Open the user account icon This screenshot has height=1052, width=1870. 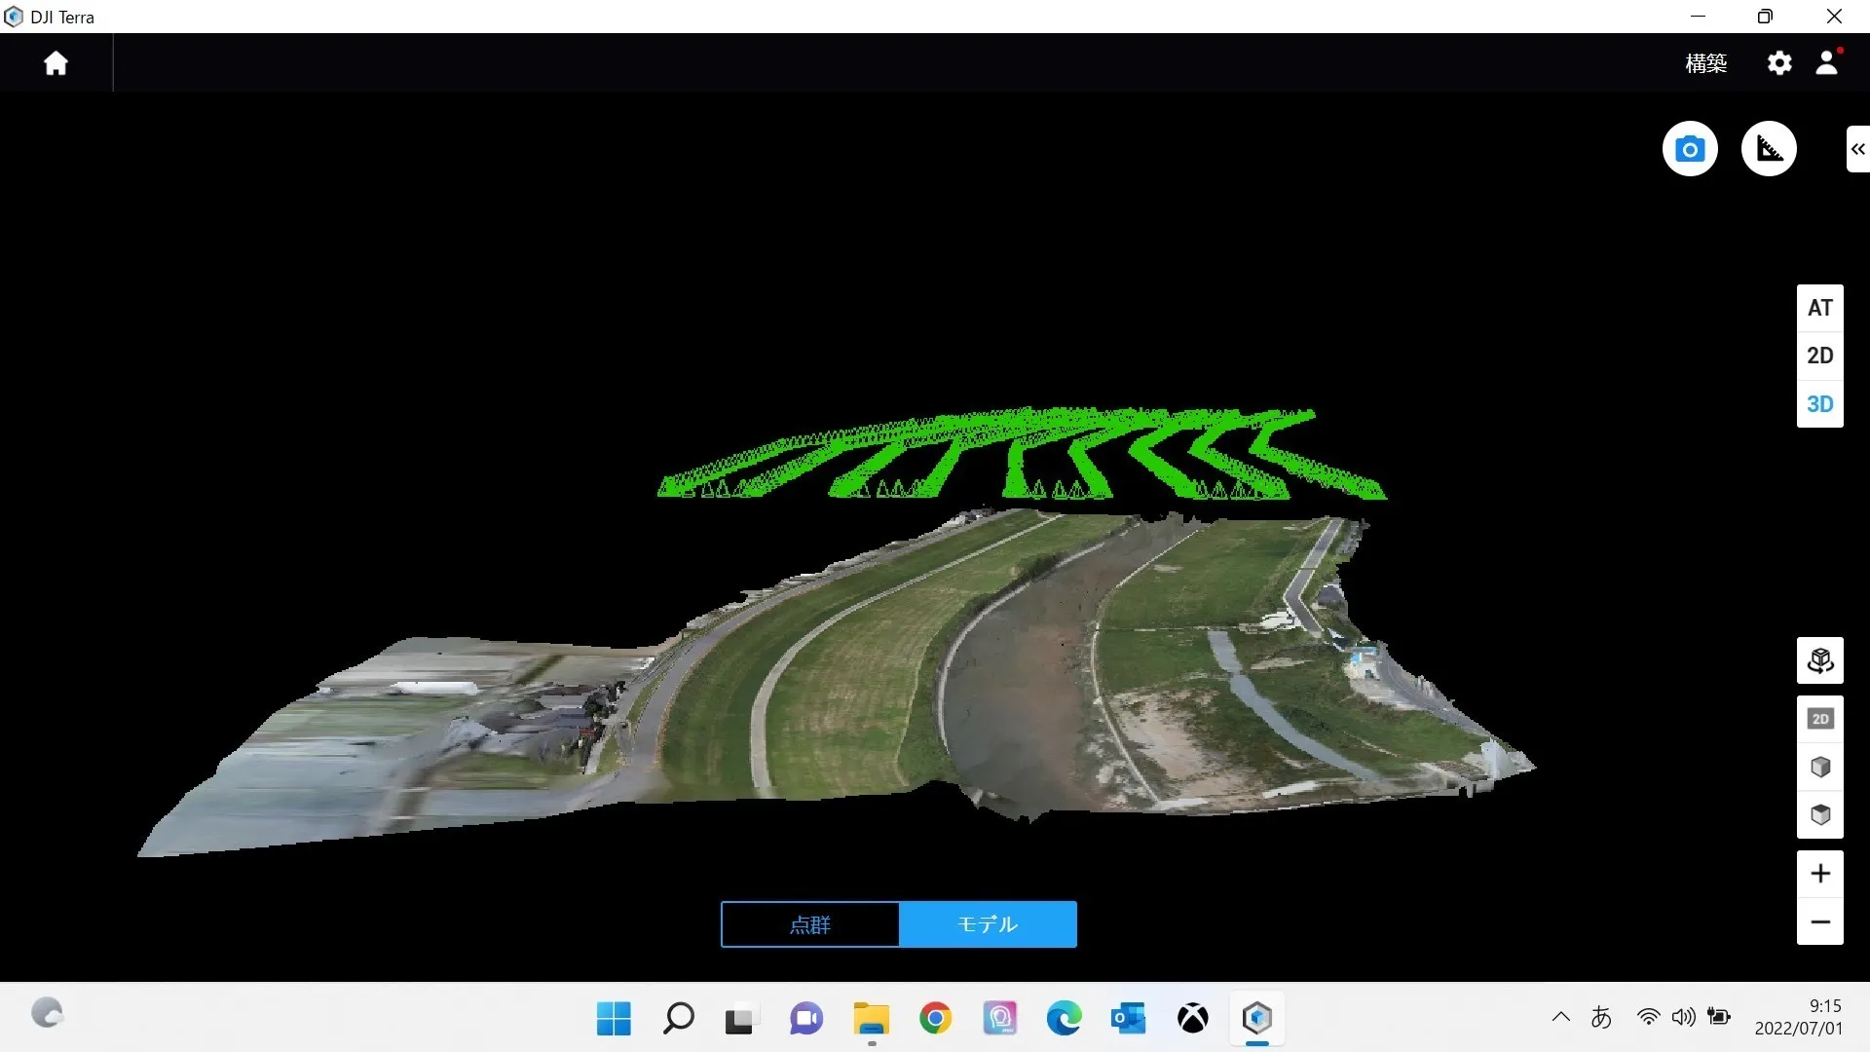1827,63
